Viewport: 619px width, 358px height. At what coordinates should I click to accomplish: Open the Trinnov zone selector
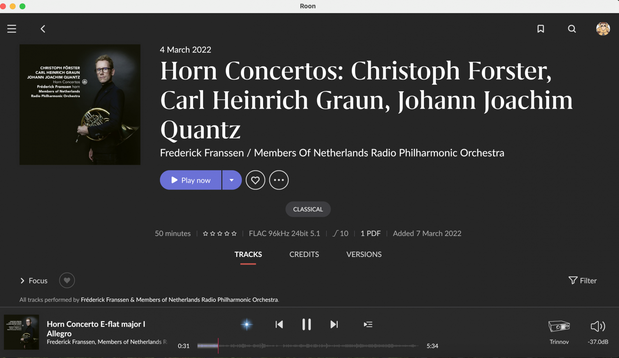pos(559,332)
